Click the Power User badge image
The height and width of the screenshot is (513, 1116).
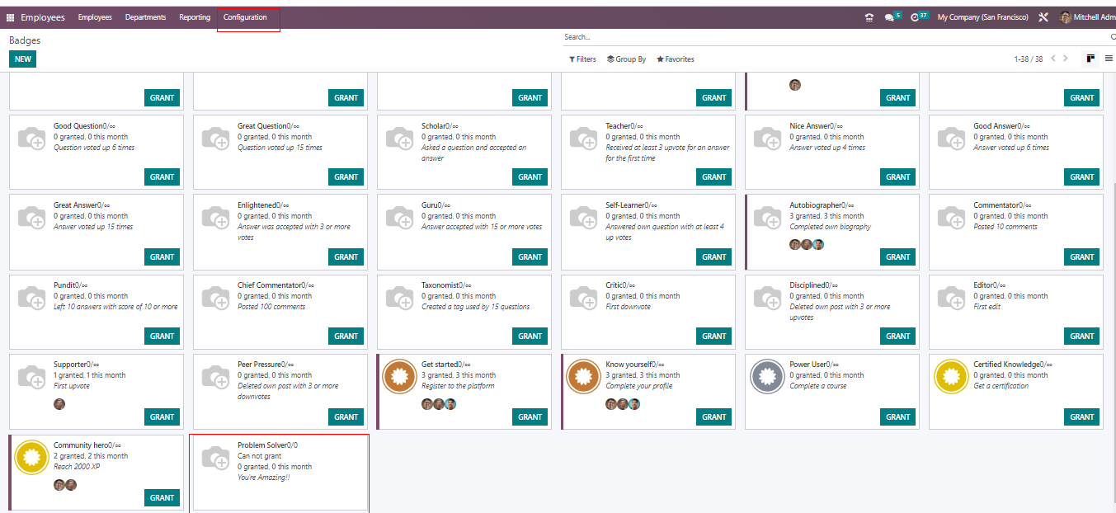[x=767, y=376]
